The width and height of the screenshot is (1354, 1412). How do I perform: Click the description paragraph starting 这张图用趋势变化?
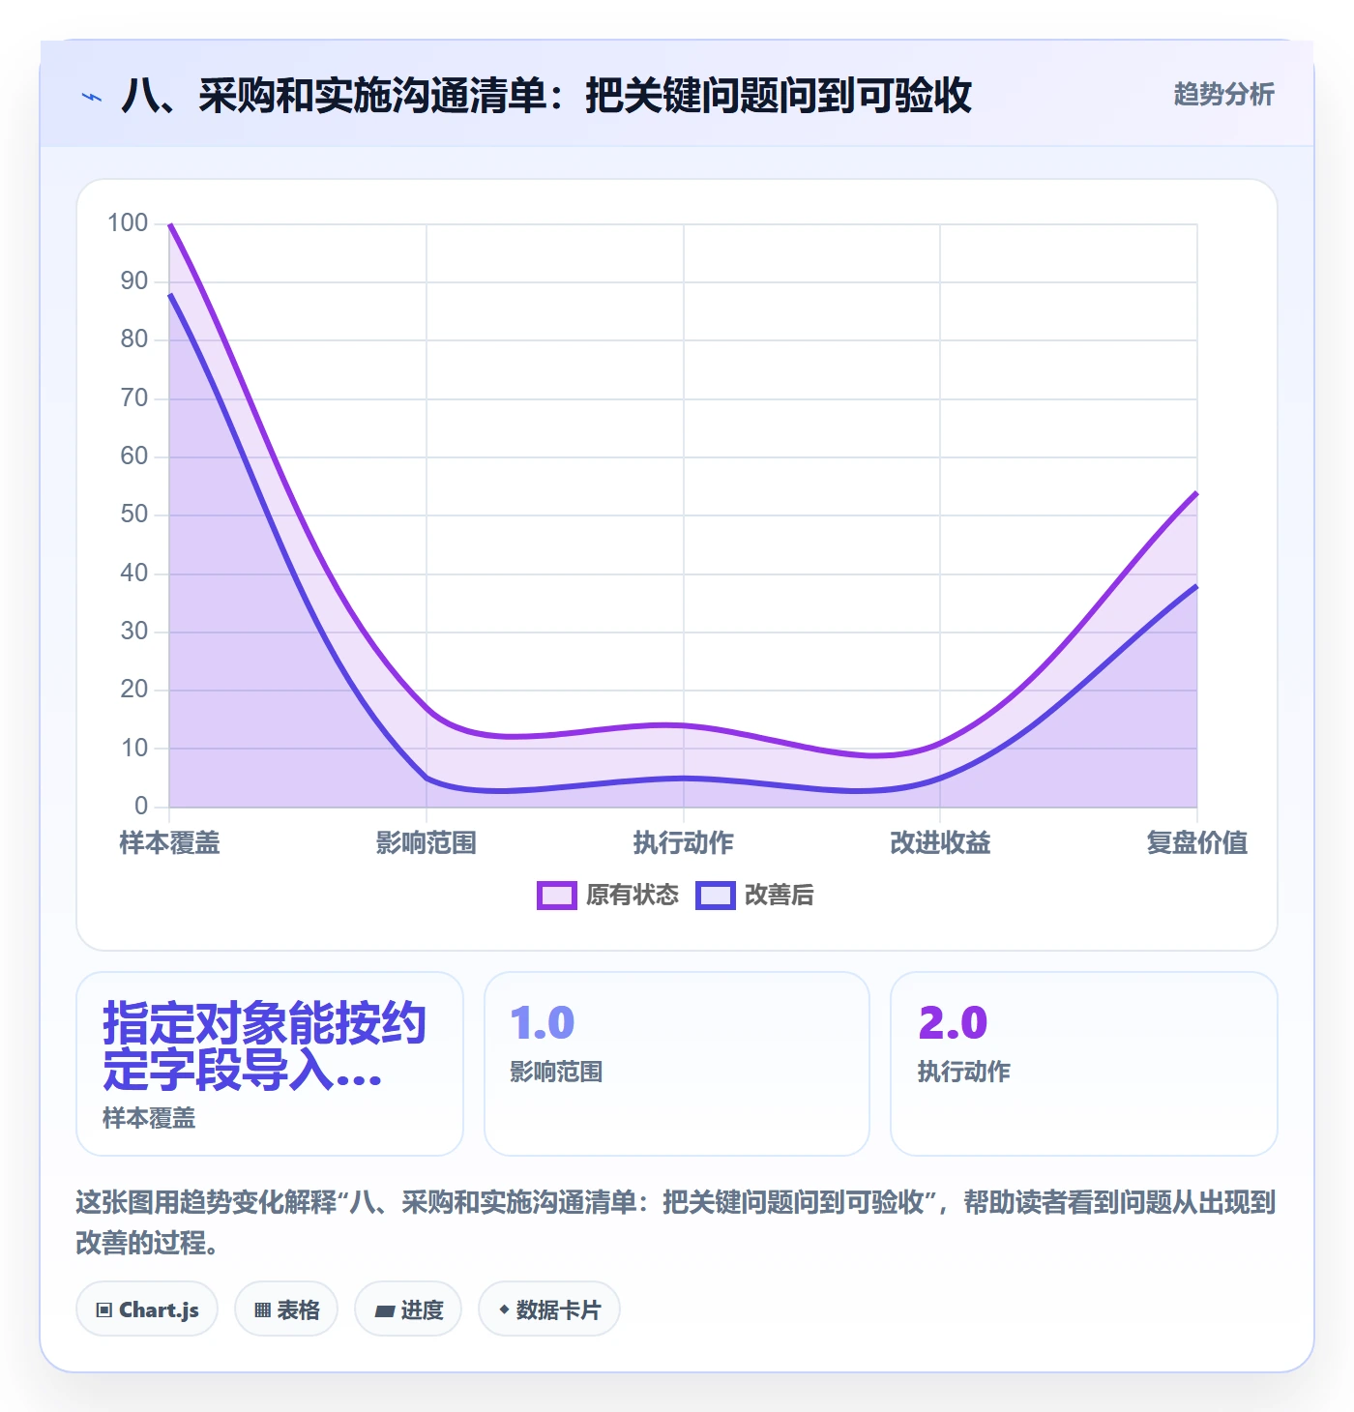pyautogui.click(x=676, y=1222)
